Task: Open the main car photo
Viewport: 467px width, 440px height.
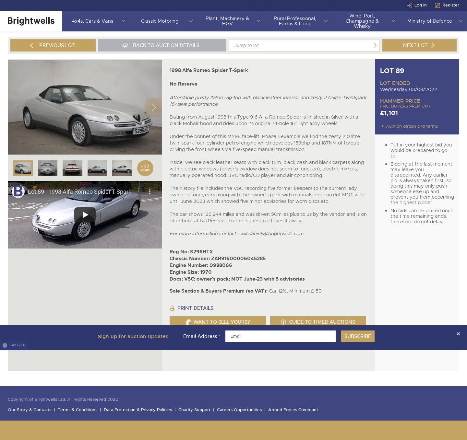Action: [x=85, y=107]
